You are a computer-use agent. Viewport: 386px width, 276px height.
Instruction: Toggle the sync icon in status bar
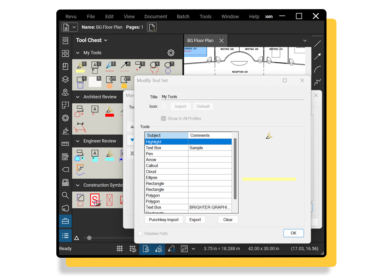click(x=184, y=249)
